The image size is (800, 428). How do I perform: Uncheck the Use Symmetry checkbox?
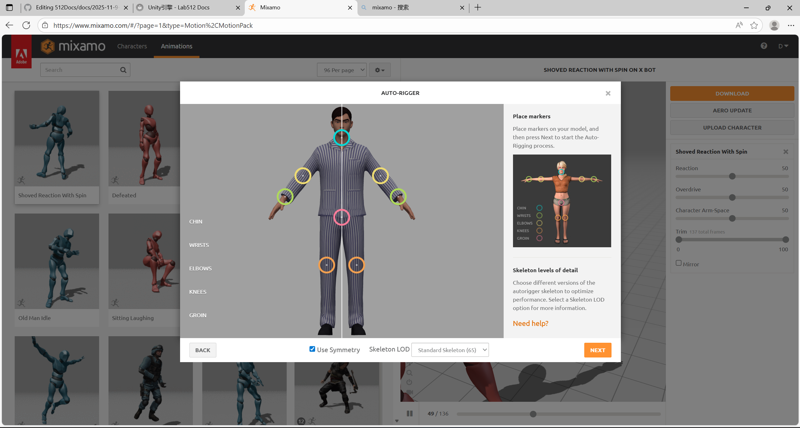(x=312, y=349)
